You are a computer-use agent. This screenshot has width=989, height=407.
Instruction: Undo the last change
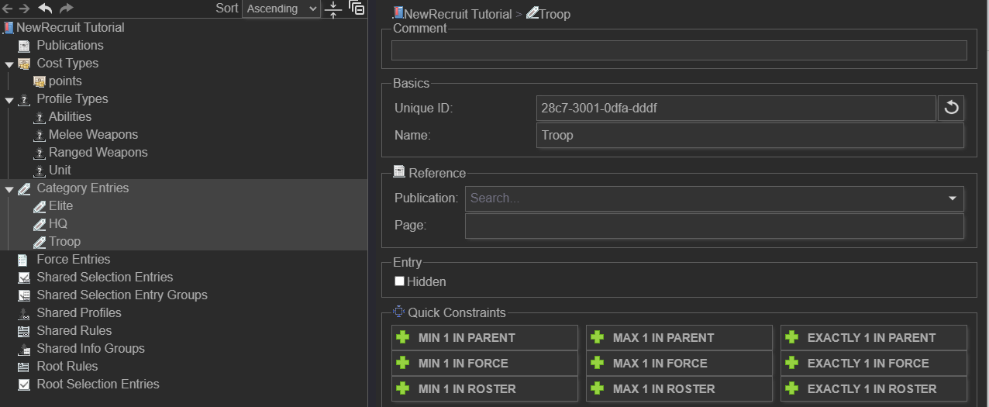pos(46,9)
